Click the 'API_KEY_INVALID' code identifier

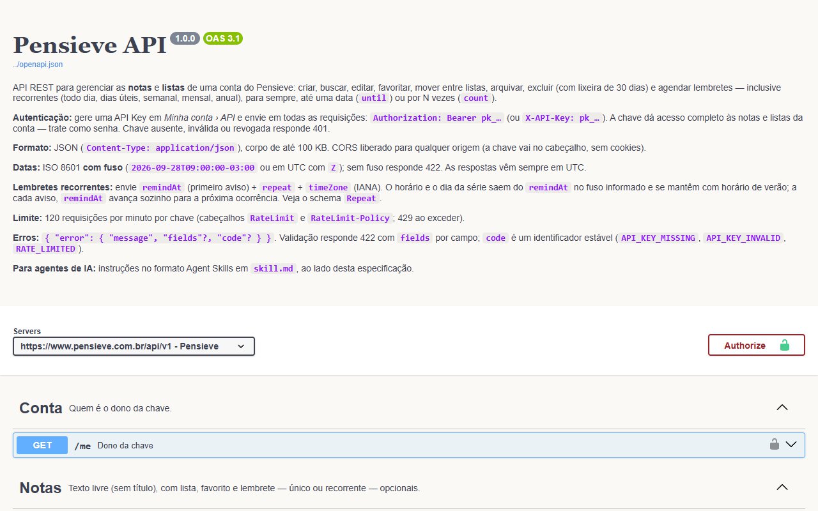(743, 238)
